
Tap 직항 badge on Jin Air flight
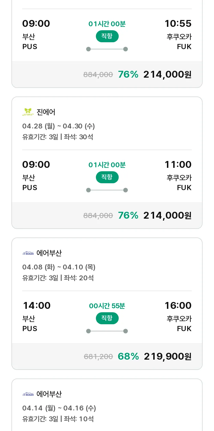coord(107,177)
